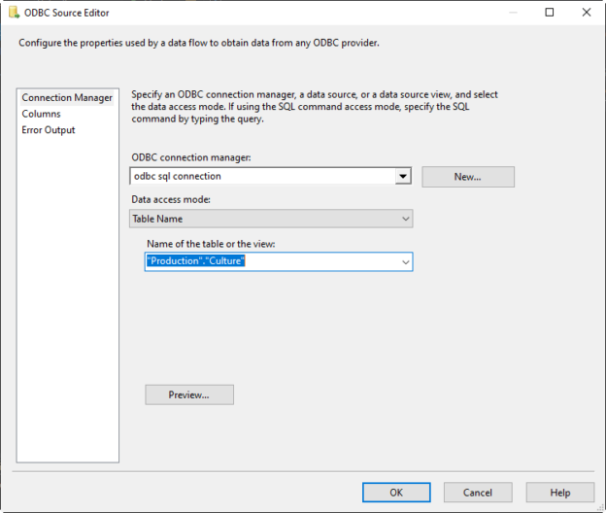The width and height of the screenshot is (606, 513).
Task: Click the Cancel button
Action: click(x=478, y=493)
